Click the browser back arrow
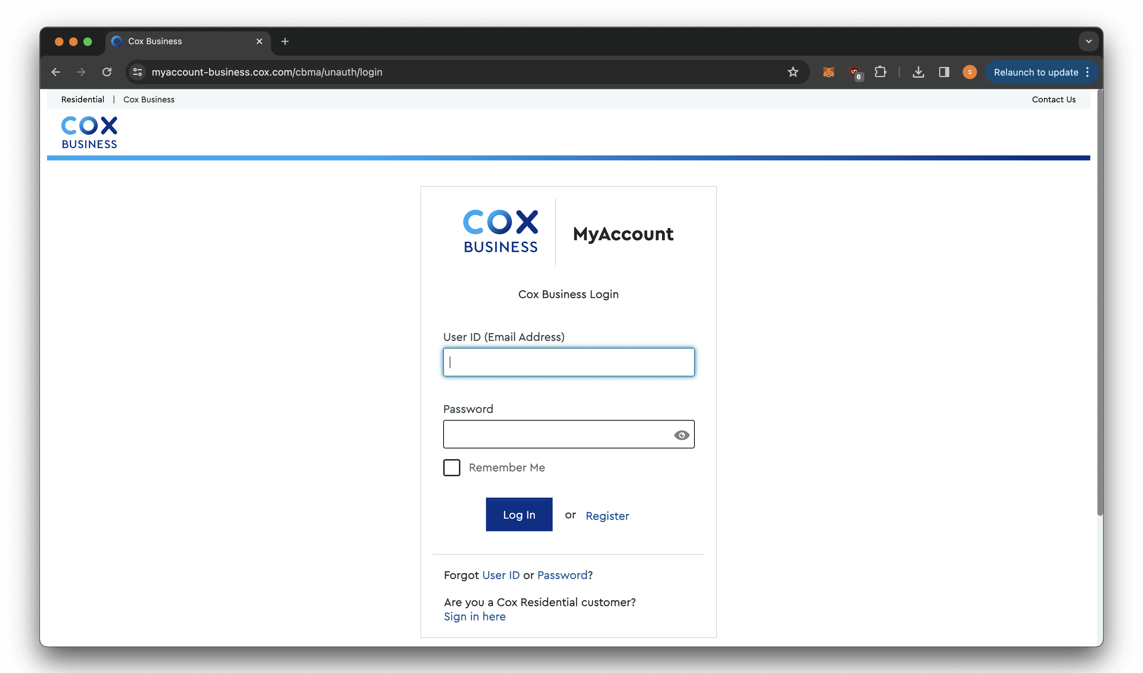 pyautogui.click(x=56, y=72)
